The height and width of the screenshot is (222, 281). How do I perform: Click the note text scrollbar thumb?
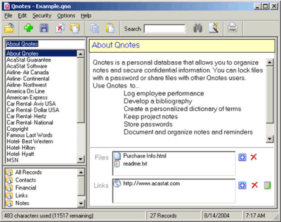(270, 95)
